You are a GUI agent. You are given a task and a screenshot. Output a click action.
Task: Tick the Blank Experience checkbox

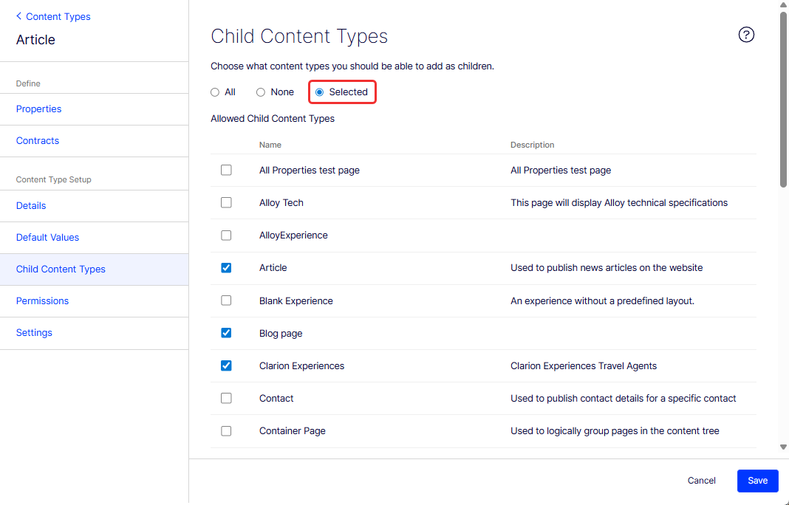point(226,300)
